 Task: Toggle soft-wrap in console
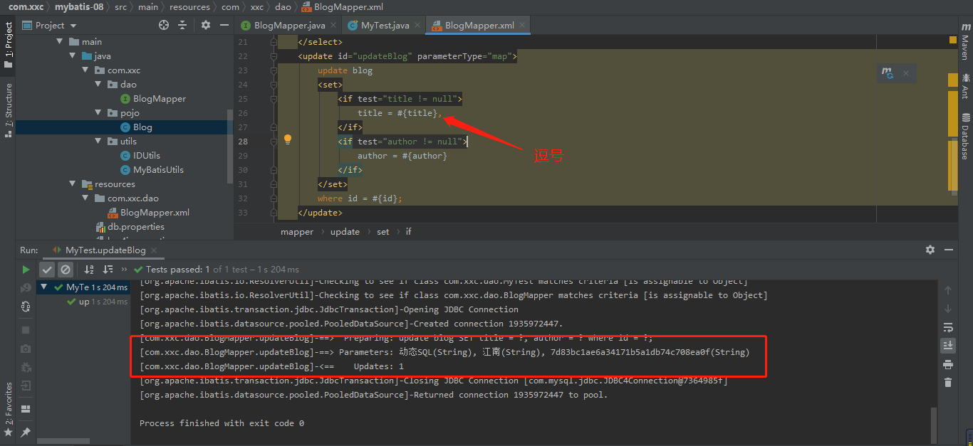click(x=948, y=327)
